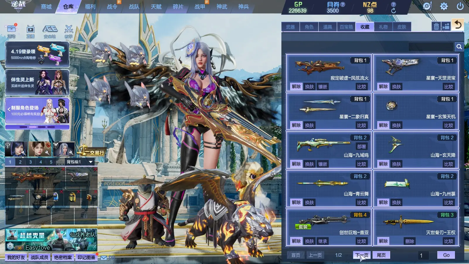Click the page number input field
The width and height of the screenshot is (469, 264).
pyautogui.click(x=424, y=255)
